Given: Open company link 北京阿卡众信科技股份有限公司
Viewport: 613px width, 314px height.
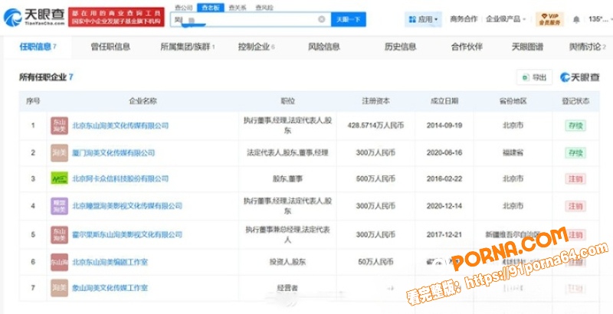Looking at the screenshot, I should point(120,179).
